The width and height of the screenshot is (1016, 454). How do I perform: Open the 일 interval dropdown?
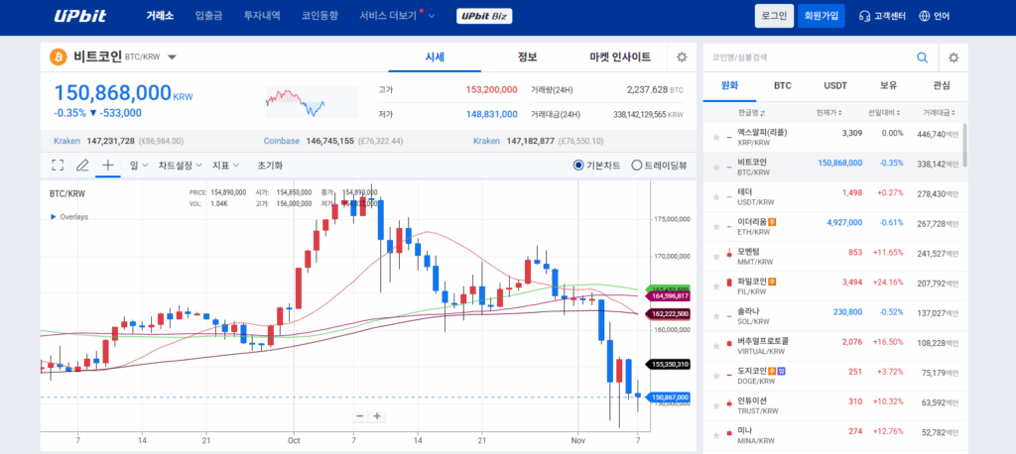[x=139, y=166]
